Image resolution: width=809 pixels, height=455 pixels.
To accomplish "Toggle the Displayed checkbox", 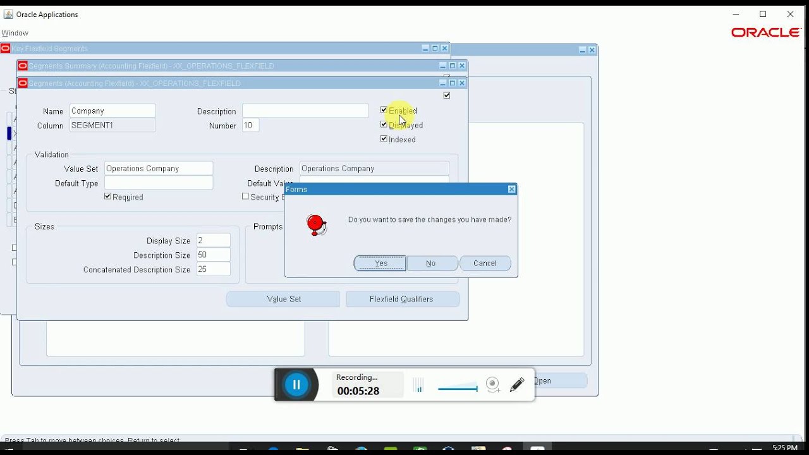I will tap(384, 124).
